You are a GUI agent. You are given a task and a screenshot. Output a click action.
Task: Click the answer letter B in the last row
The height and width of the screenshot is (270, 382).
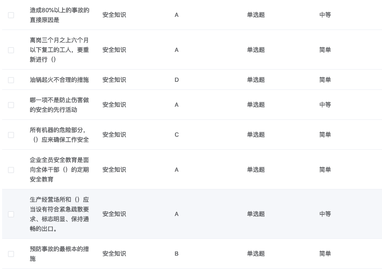tap(177, 254)
